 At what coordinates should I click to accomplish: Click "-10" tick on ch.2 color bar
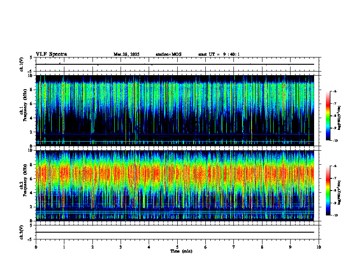(x=335, y=215)
